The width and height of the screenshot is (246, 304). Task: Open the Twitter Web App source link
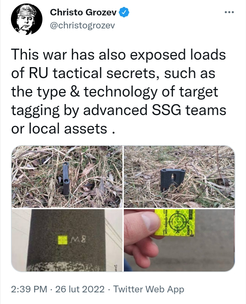click(x=148, y=289)
